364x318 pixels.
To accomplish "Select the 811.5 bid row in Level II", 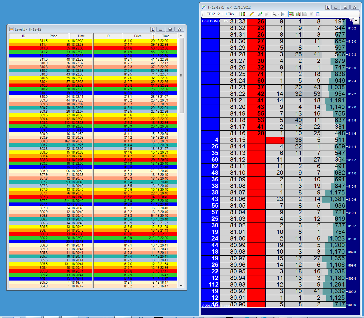I will click(51, 41).
